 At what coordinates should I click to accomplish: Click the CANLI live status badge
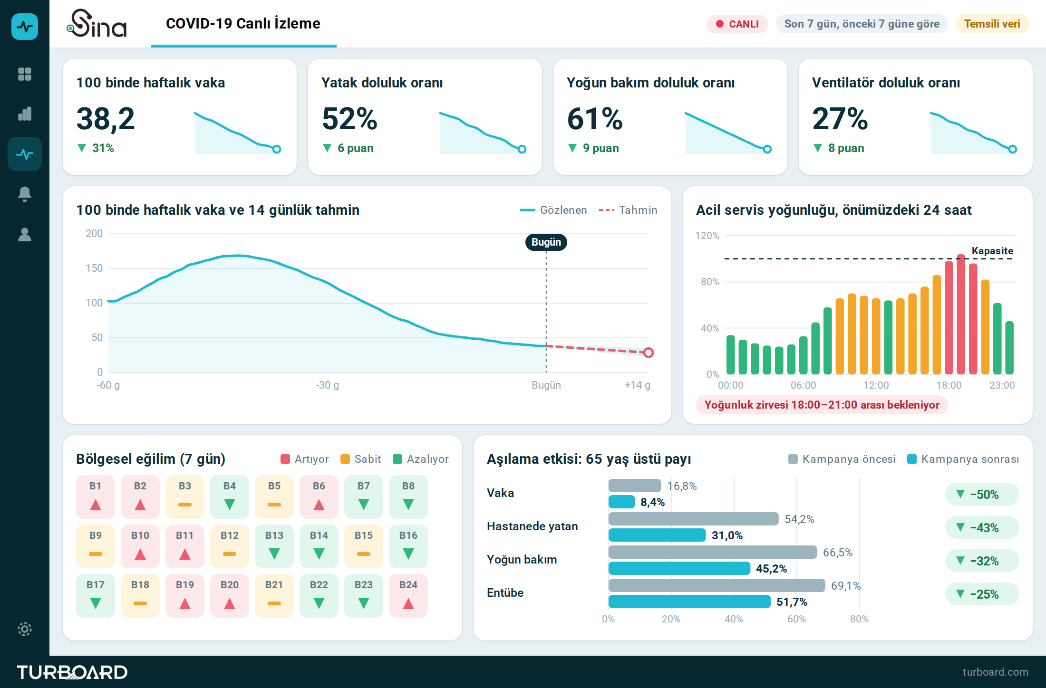(x=737, y=24)
